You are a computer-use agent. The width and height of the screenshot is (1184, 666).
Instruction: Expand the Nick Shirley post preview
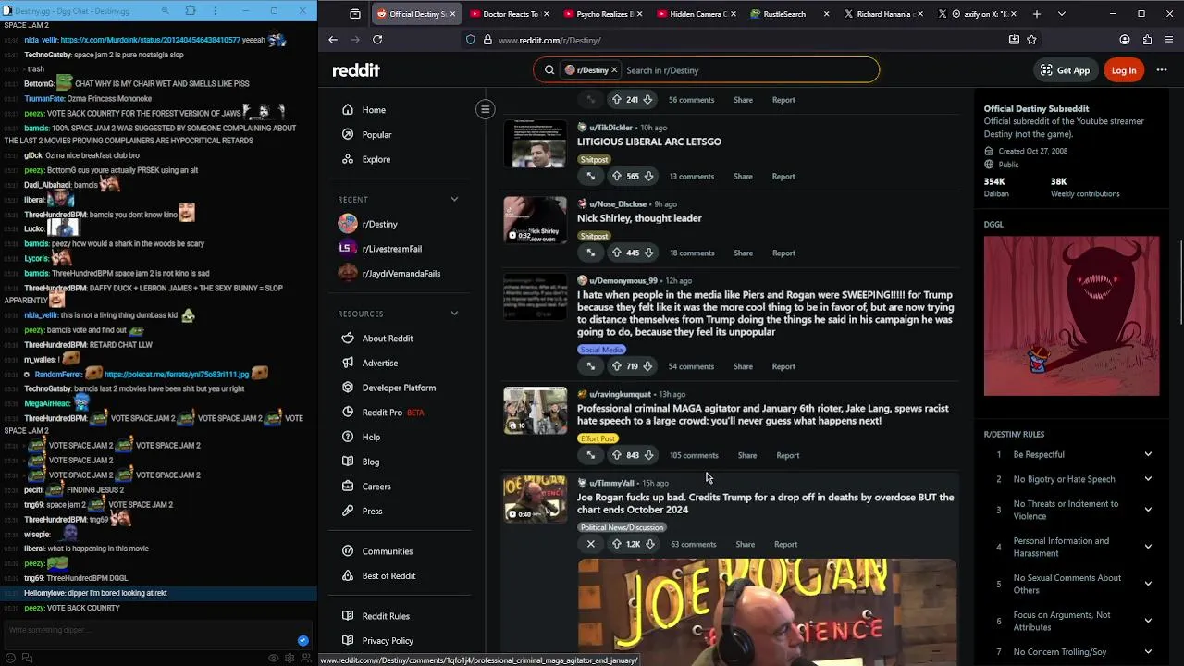tap(590, 253)
